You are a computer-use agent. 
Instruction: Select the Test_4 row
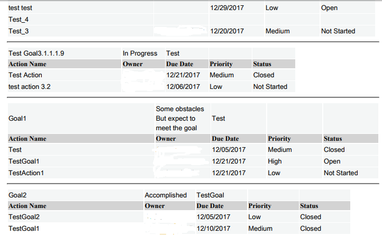pyautogui.click(x=19, y=20)
